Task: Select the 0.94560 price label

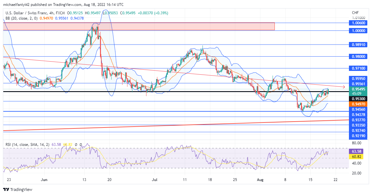Action: click(x=358, y=109)
